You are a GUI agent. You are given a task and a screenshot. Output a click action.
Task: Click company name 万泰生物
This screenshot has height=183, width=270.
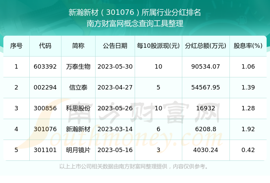pyautogui.click(x=78, y=67)
